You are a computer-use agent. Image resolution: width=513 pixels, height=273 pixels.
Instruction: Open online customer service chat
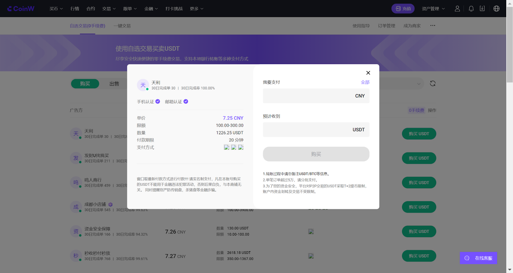(x=478, y=258)
